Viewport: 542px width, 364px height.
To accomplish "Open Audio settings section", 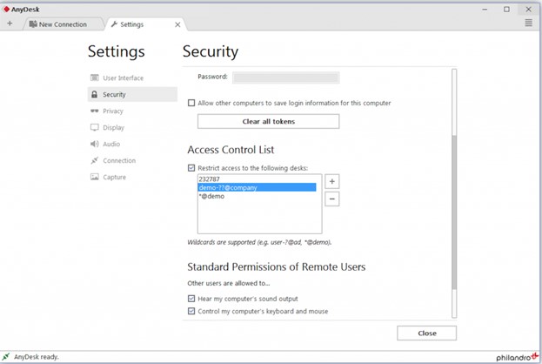I will click(x=132, y=144).
